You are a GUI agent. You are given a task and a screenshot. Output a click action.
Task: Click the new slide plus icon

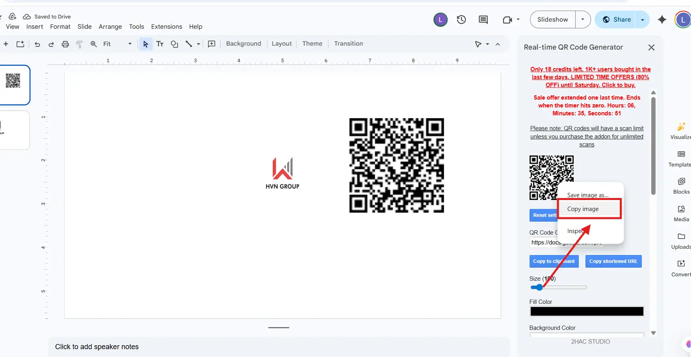tap(6, 44)
